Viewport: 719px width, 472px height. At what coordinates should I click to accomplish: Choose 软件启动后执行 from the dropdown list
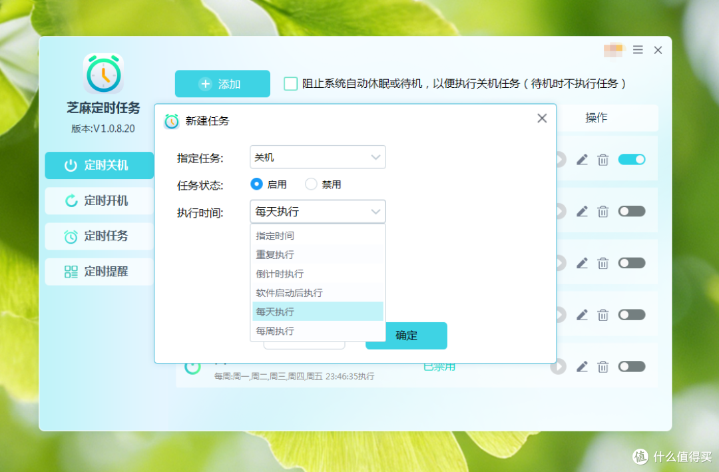318,293
